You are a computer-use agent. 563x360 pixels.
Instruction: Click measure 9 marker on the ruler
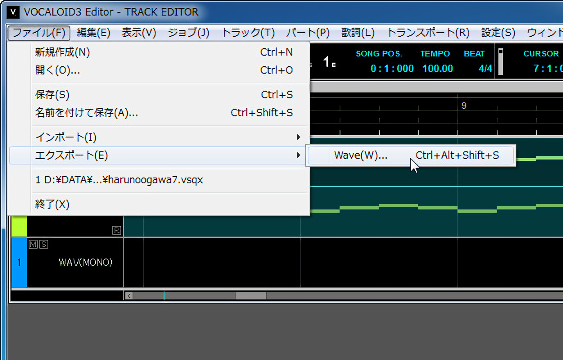[x=464, y=106]
